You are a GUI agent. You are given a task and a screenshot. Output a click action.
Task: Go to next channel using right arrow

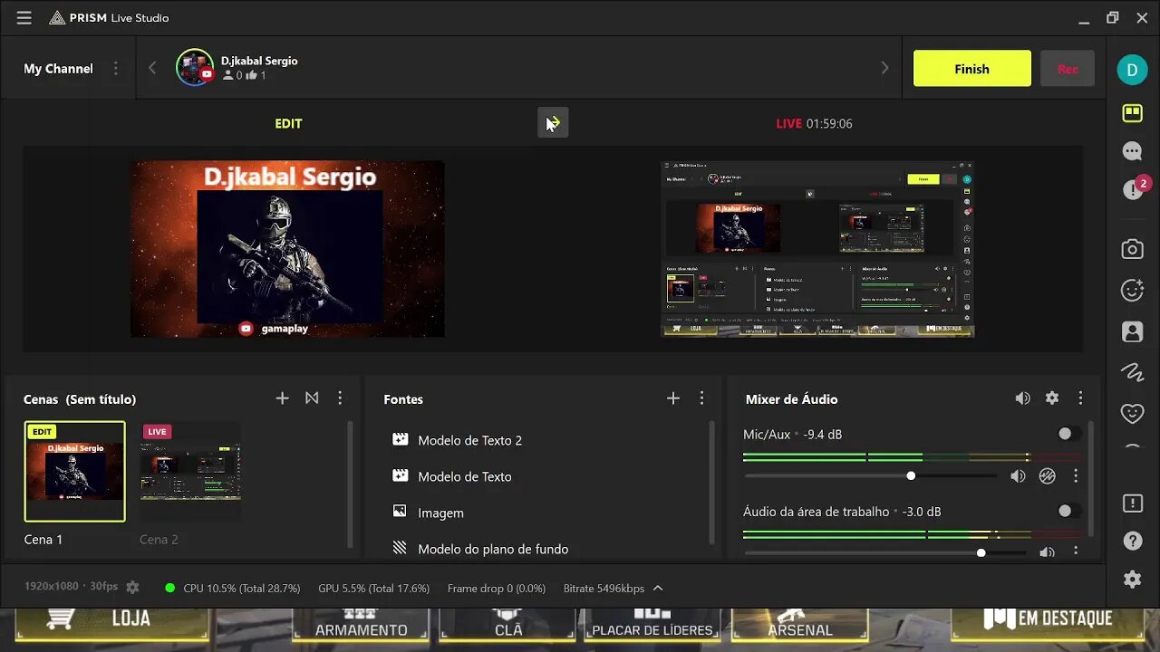884,68
